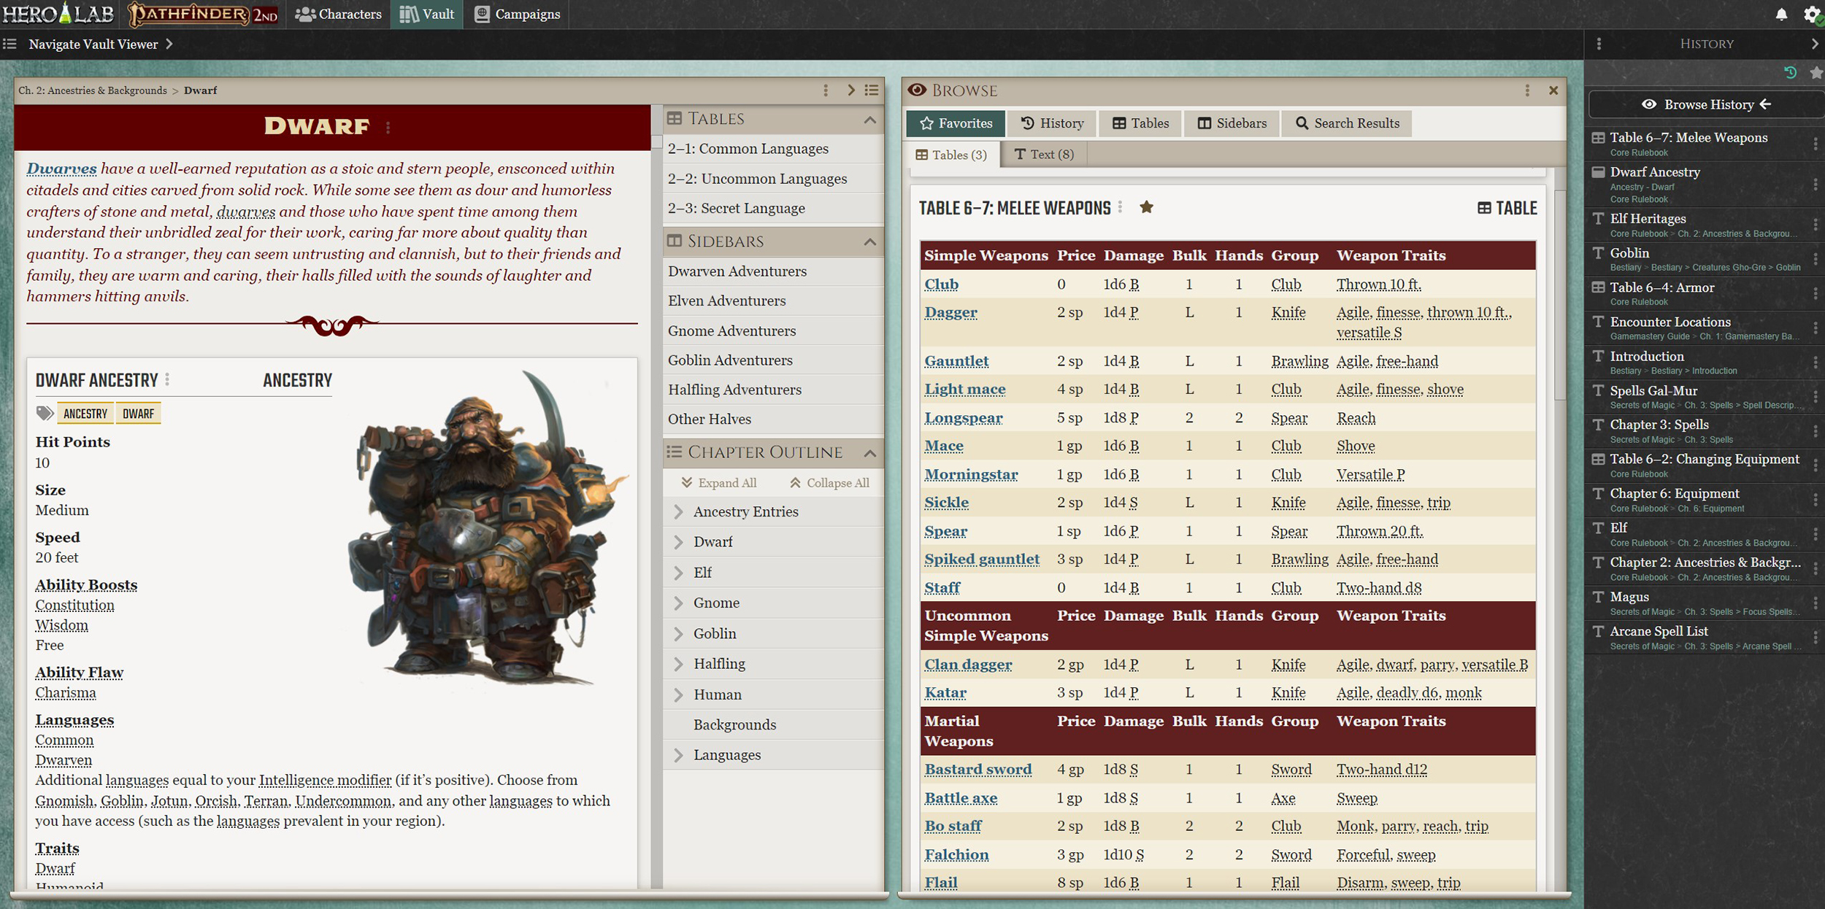This screenshot has height=909, width=1825.
Task: Click the Constitution ability boost link
Action: pyautogui.click(x=75, y=605)
